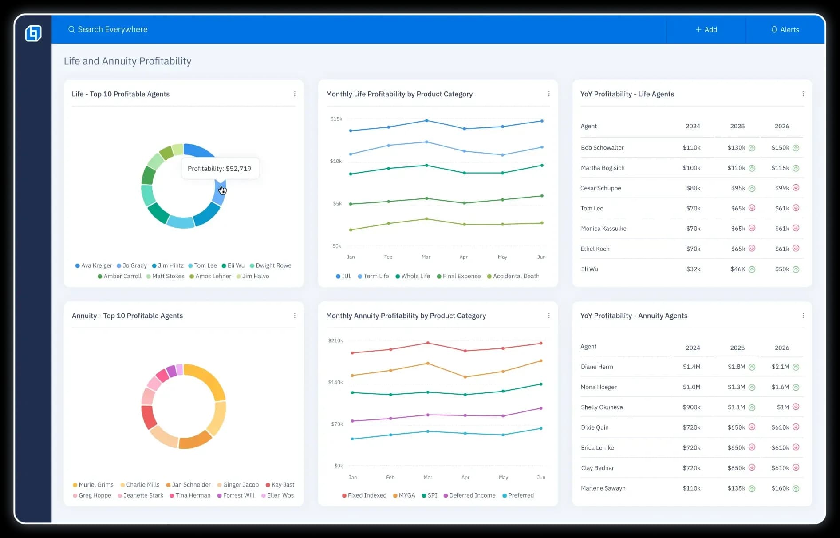Click the app logo in the sidebar
This screenshot has height=538, width=840.
pos(33,33)
